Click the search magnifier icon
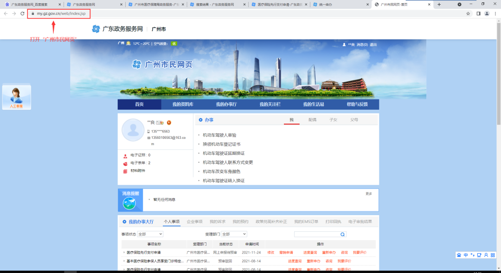The image size is (501, 273). (342, 234)
